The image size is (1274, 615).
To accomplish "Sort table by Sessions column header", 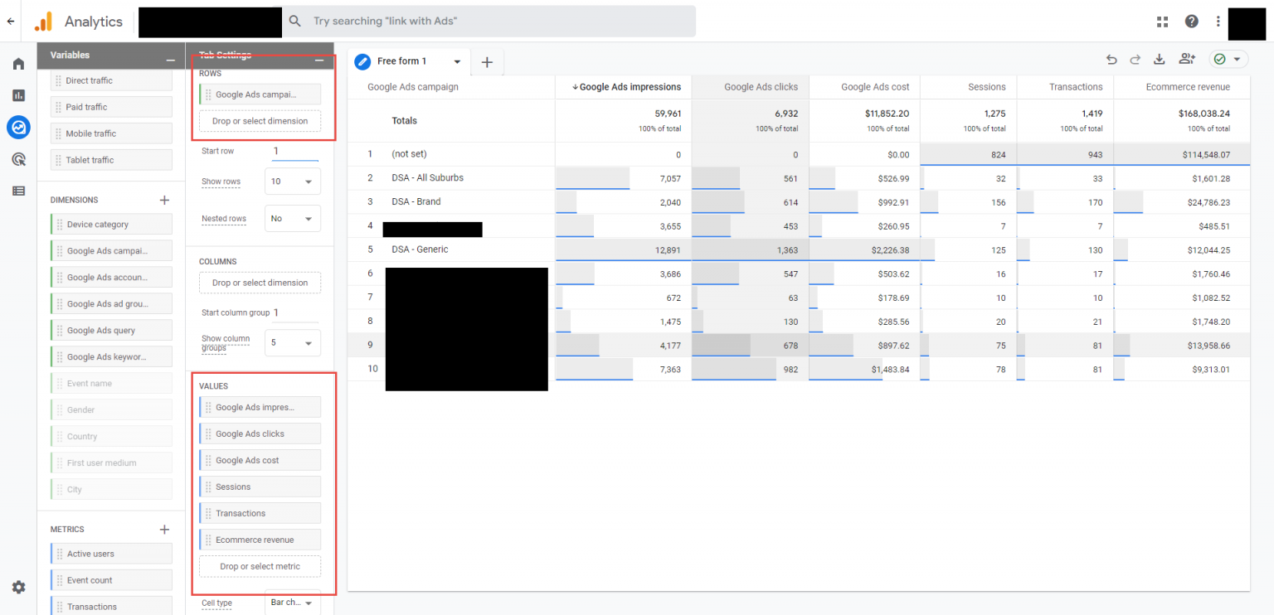I will pos(986,87).
